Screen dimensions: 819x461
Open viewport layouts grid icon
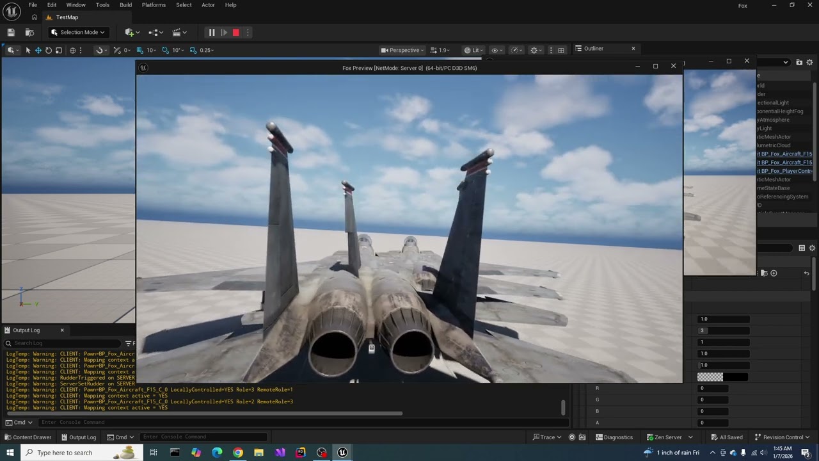[x=561, y=50]
